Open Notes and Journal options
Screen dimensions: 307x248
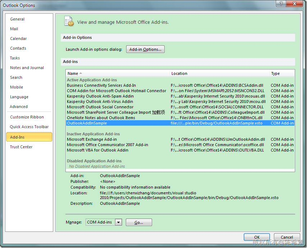pyautogui.click(x=29, y=68)
